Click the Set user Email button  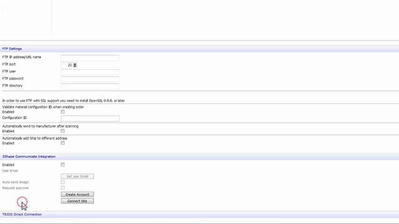77,176
